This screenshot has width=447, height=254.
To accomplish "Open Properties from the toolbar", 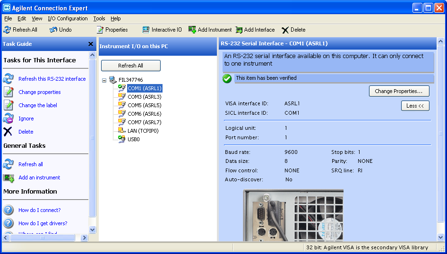I will [100, 30].
